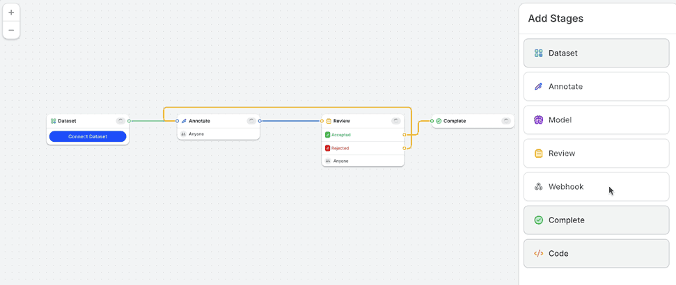The image size is (676, 285).
Task: Click the zoom in plus button
Action: pyautogui.click(x=11, y=13)
